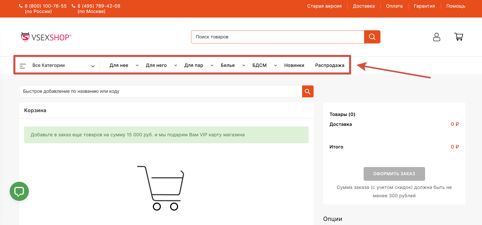The width and height of the screenshot is (482, 225).
Task: Select the БДСМ menu label
Action: point(259,65)
